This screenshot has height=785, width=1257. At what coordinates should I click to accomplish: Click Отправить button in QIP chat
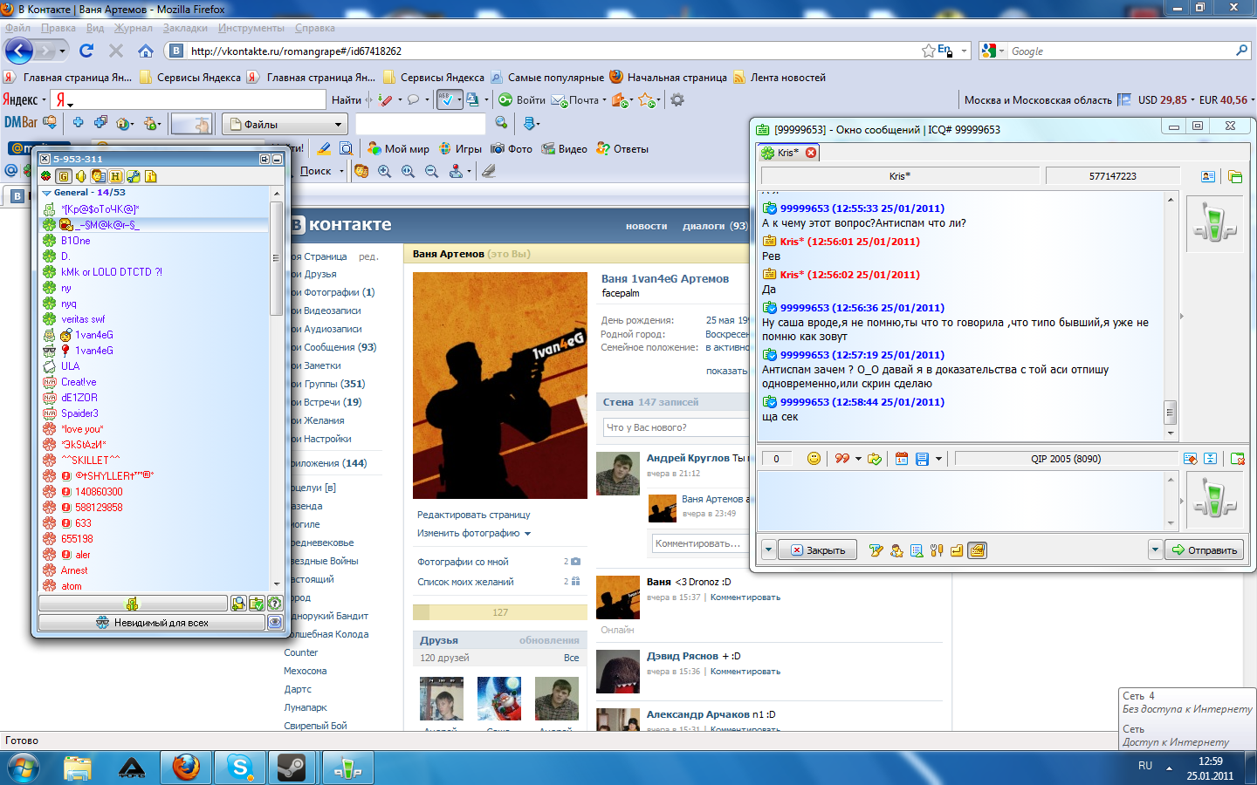coord(1204,550)
